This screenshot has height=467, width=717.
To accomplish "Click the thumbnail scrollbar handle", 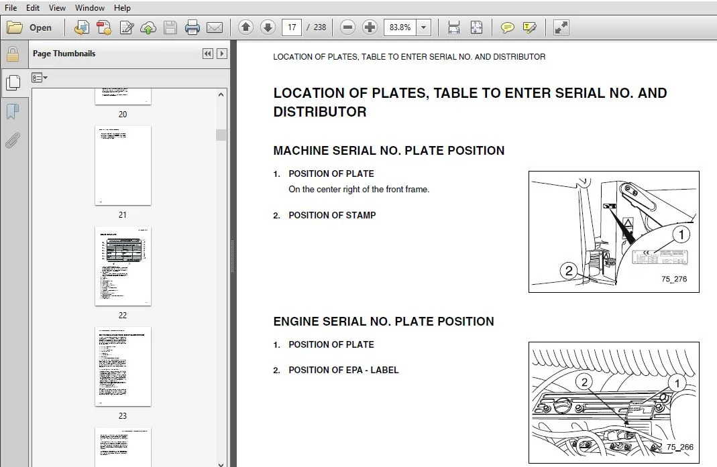I will point(221,135).
